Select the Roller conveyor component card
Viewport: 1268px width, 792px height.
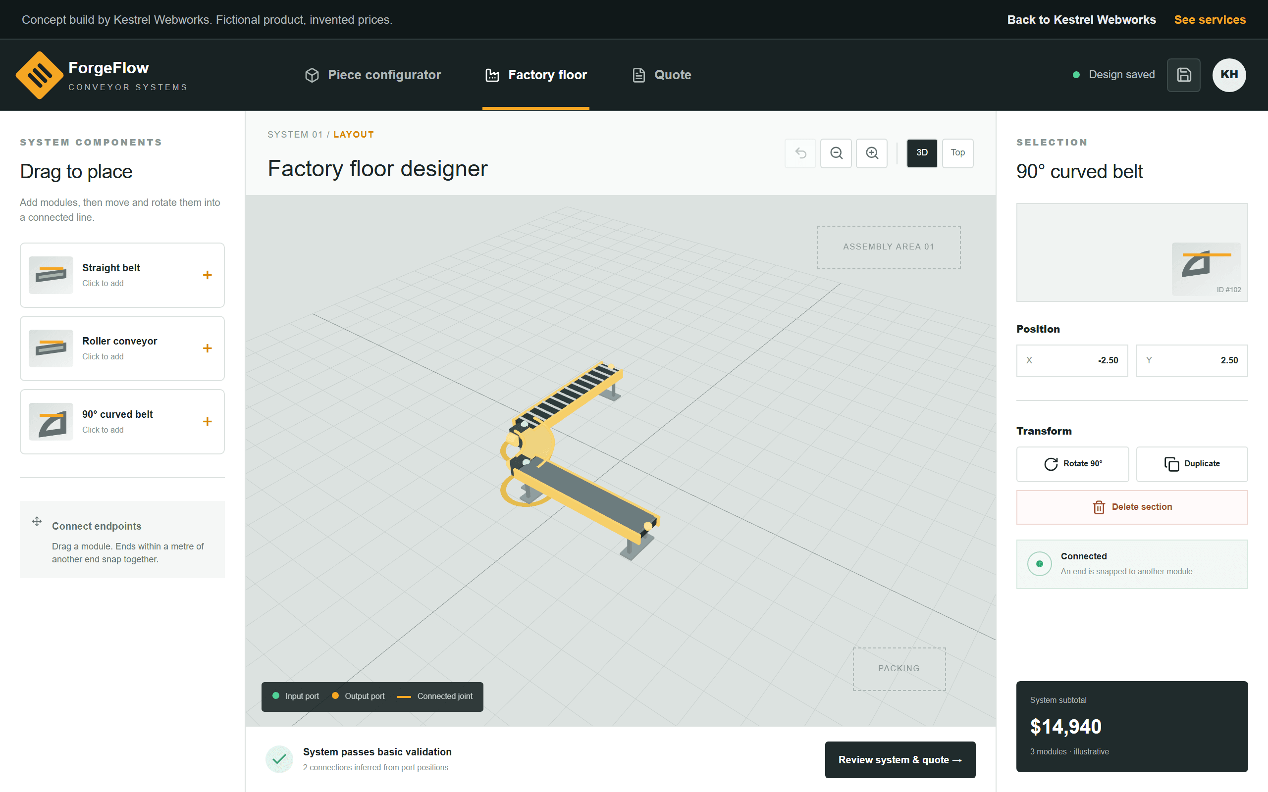tap(122, 348)
